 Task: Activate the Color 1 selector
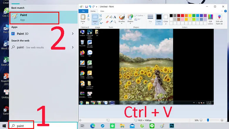pos(159,19)
